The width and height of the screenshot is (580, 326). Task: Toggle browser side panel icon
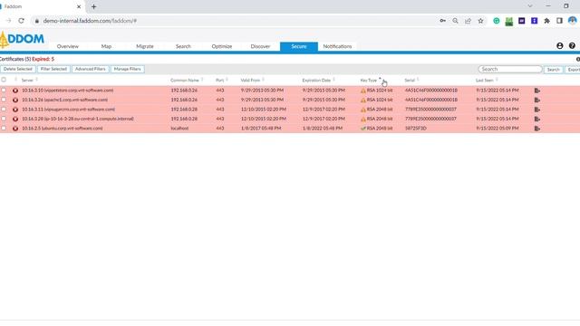pyautogui.click(x=559, y=21)
